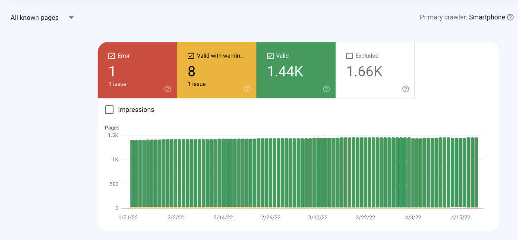
Task: Click the Smartphone primary crawler text
Action: click(487, 17)
